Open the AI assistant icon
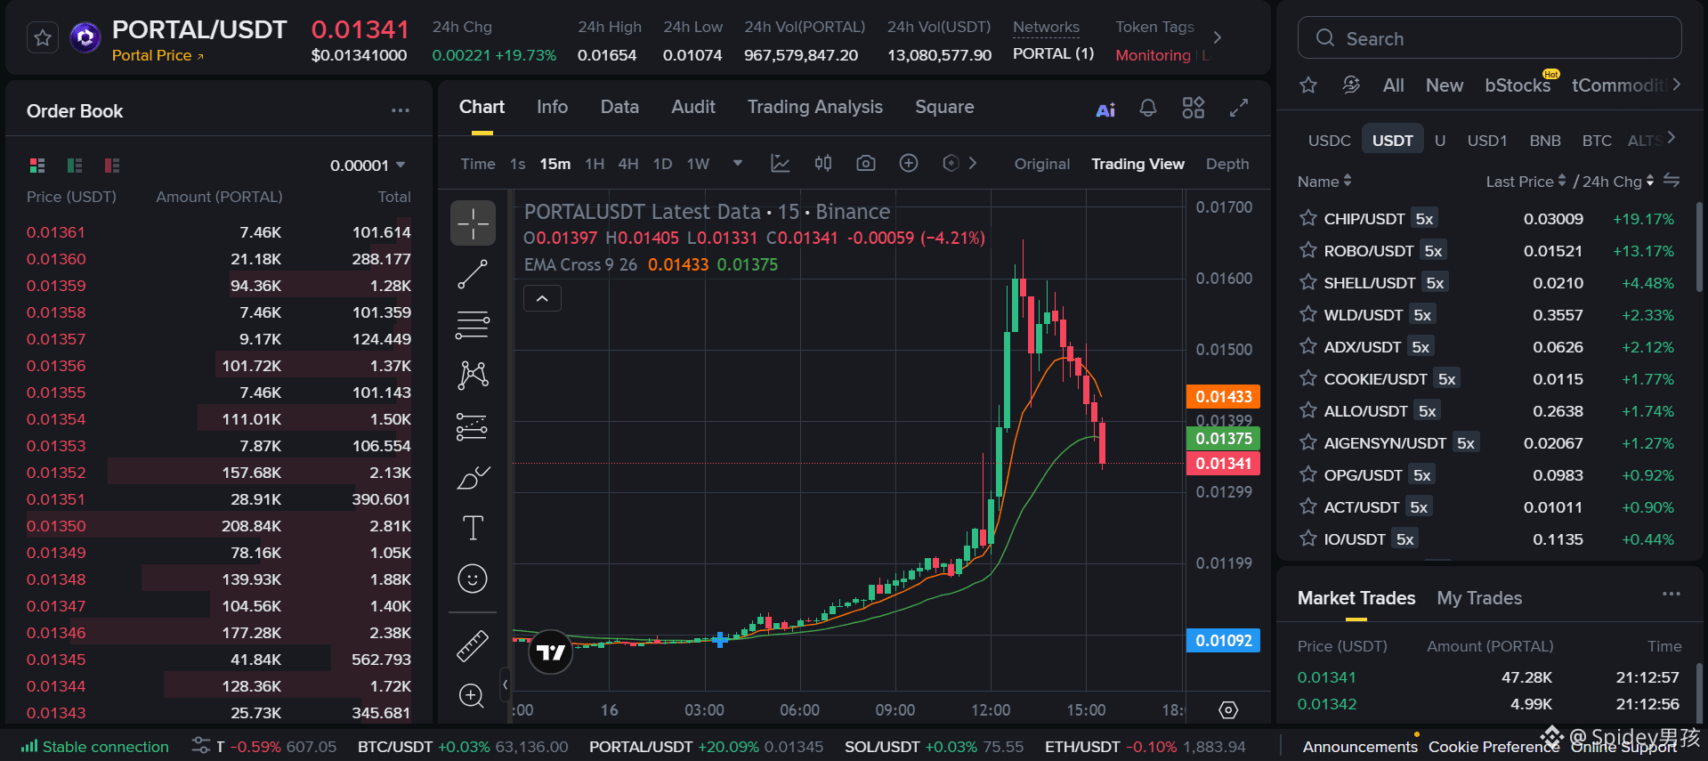 point(1105,109)
